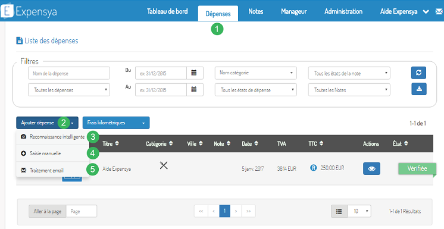This screenshot has width=444, height=229.
Task: Click the Aller à la page label
Action: [47, 211]
